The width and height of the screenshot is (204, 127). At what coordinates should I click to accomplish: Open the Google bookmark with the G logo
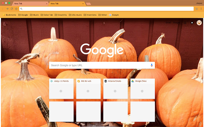114,15
